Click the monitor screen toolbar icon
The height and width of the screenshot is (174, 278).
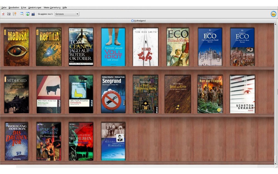33,14
